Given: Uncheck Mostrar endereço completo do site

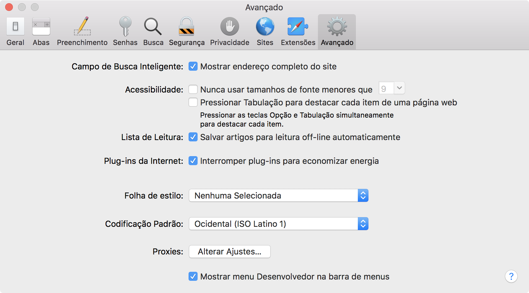Looking at the screenshot, I should pyautogui.click(x=193, y=67).
